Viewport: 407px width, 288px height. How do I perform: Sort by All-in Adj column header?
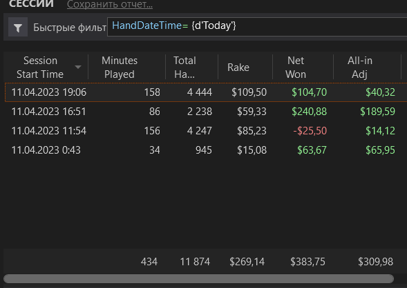(x=360, y=68)
